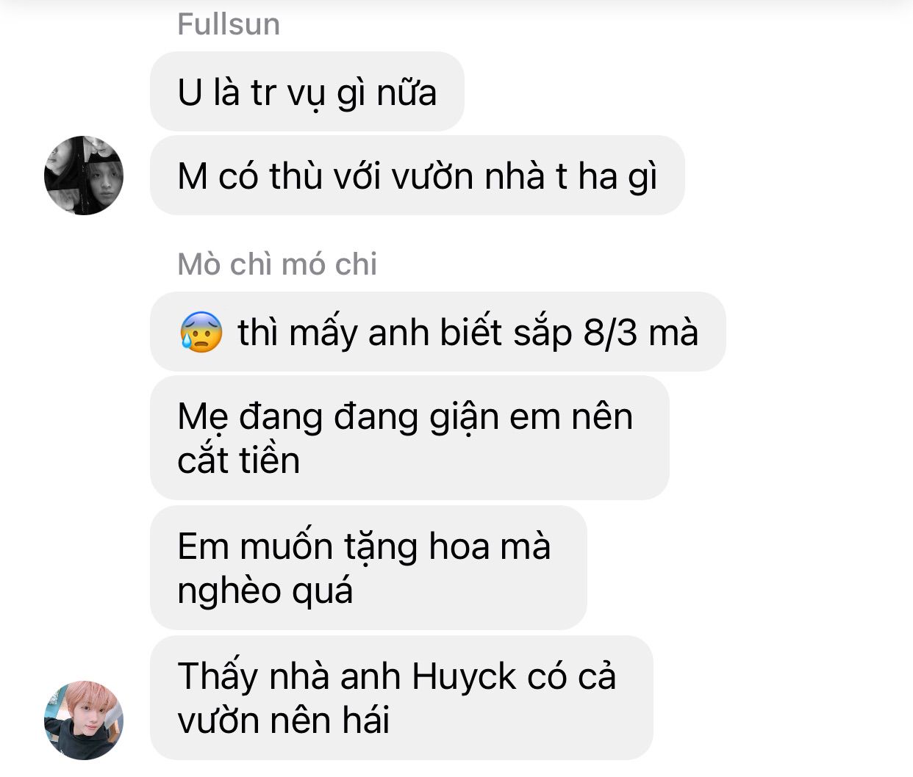
Task: Open the black-and-white collage profile avatar
Action: click(x=84, y=176)
